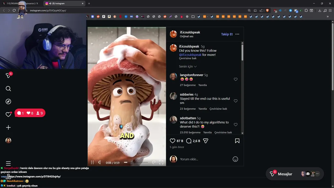Enter fullscreen for the video

pyautogui.click(x=161, y=162)
